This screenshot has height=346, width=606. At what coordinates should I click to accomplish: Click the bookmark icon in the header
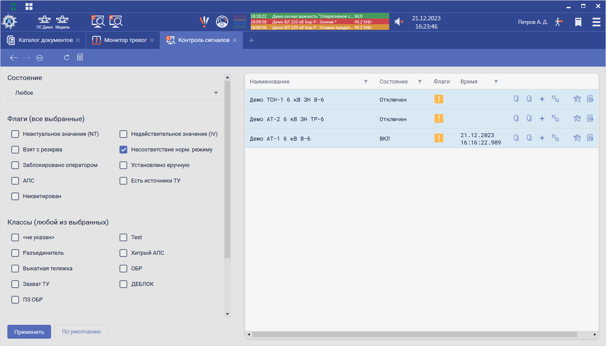click(x=578, y=22)
